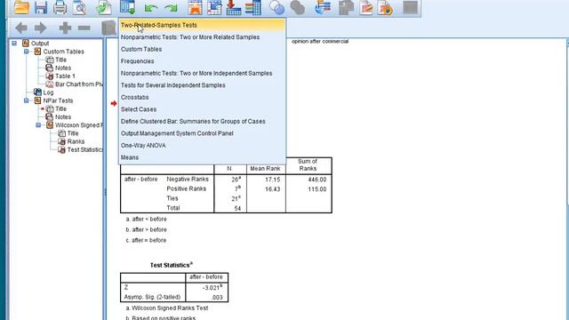Viewport: 569px width, 320px height.
Task: Select Frequencies from the recall list
Action: pos(202,61)
